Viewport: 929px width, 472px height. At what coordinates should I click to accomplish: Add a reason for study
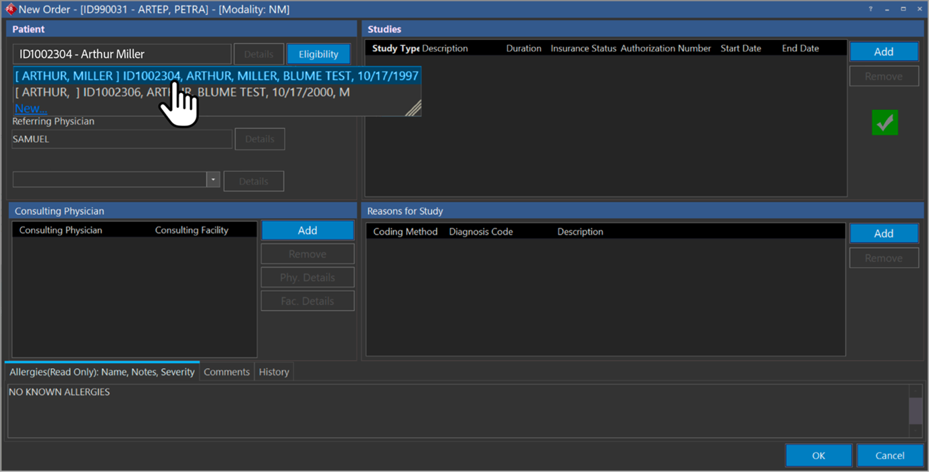[883, 233]
